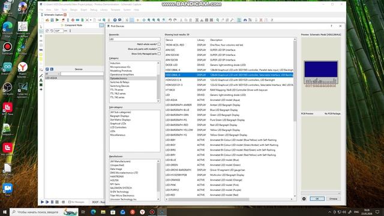
Task: Click the rotate anticlockwise icon
Action: [52, 31]
